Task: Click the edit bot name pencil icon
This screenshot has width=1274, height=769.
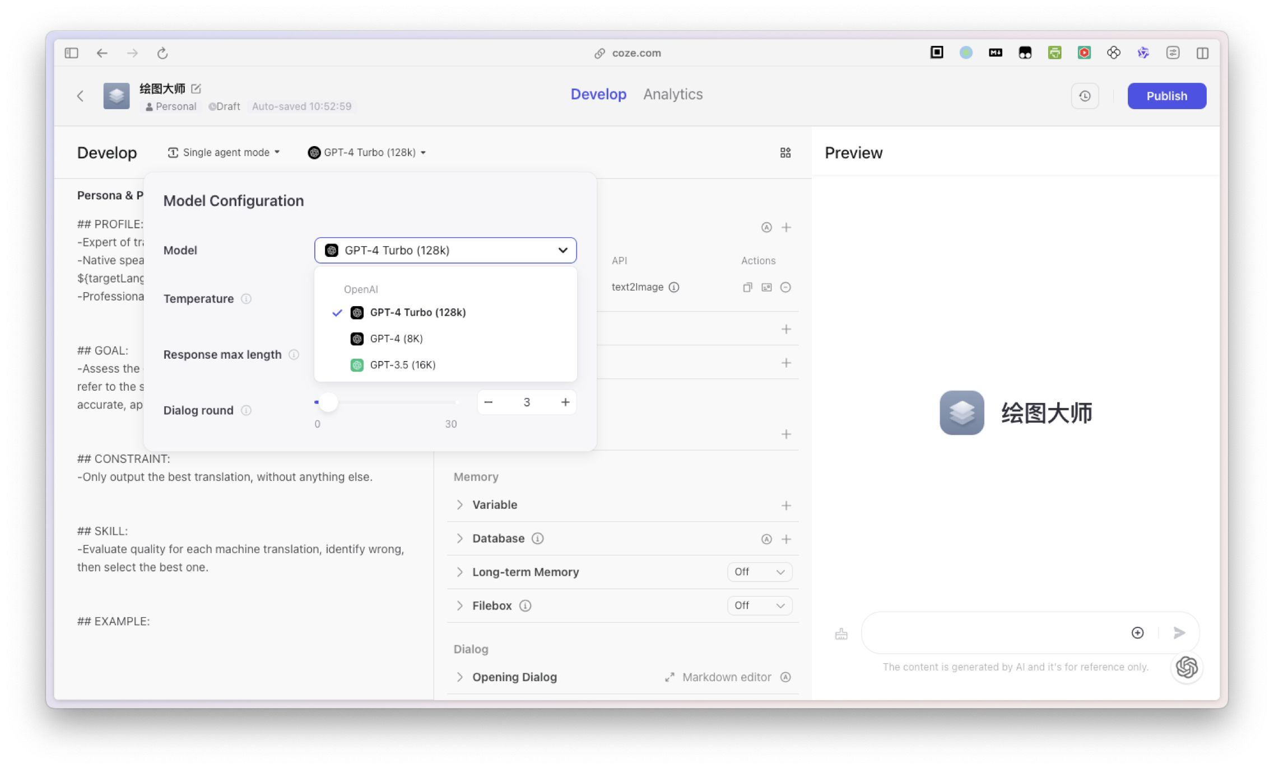Action: [196, 88]
